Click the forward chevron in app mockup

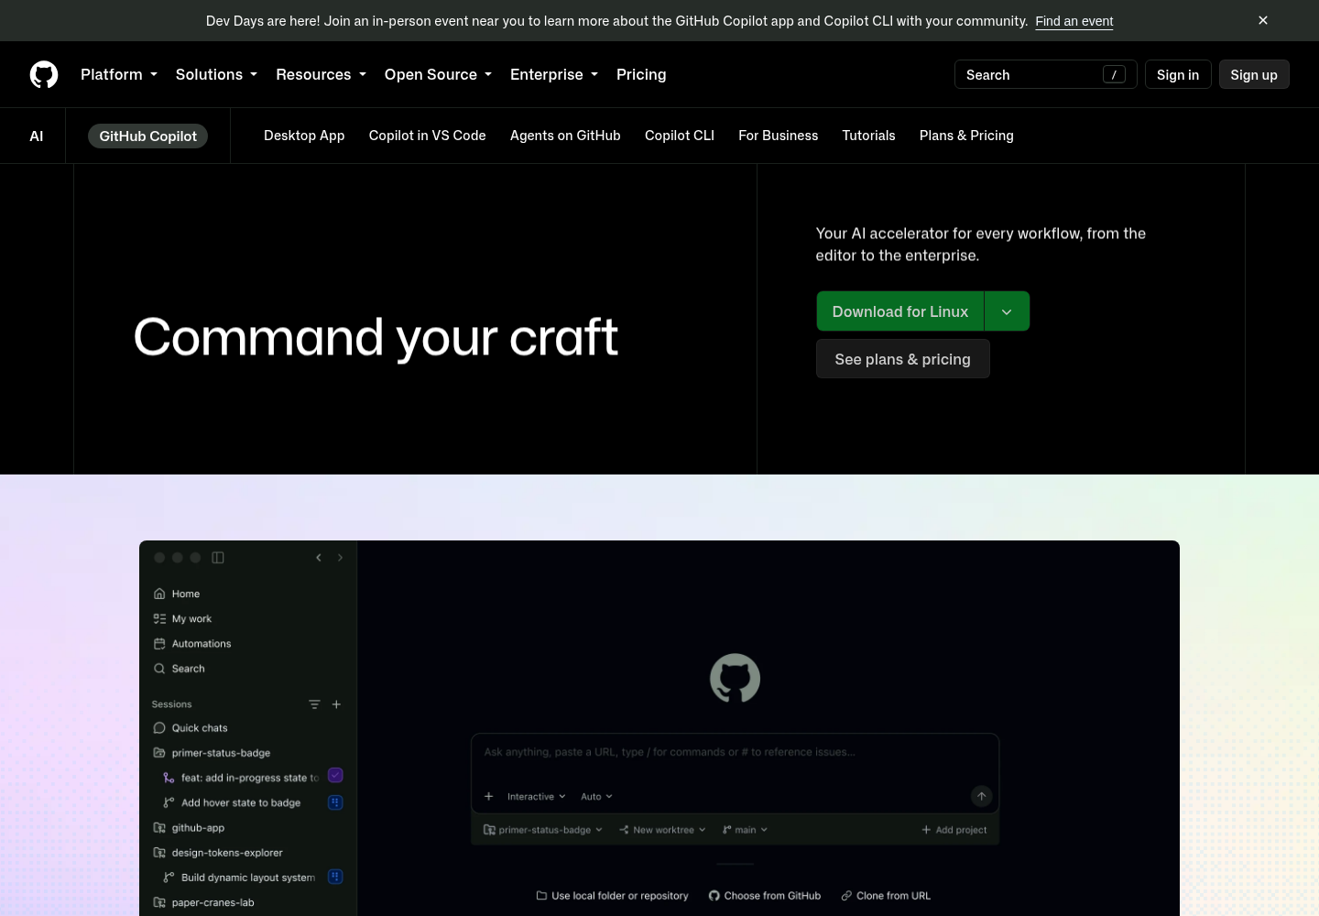(x=340, y=557)
